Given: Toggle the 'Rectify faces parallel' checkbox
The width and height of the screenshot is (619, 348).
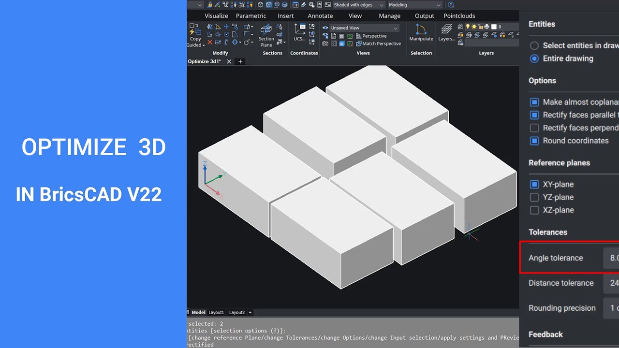Looking at the screenshot, I should (534, 115).
